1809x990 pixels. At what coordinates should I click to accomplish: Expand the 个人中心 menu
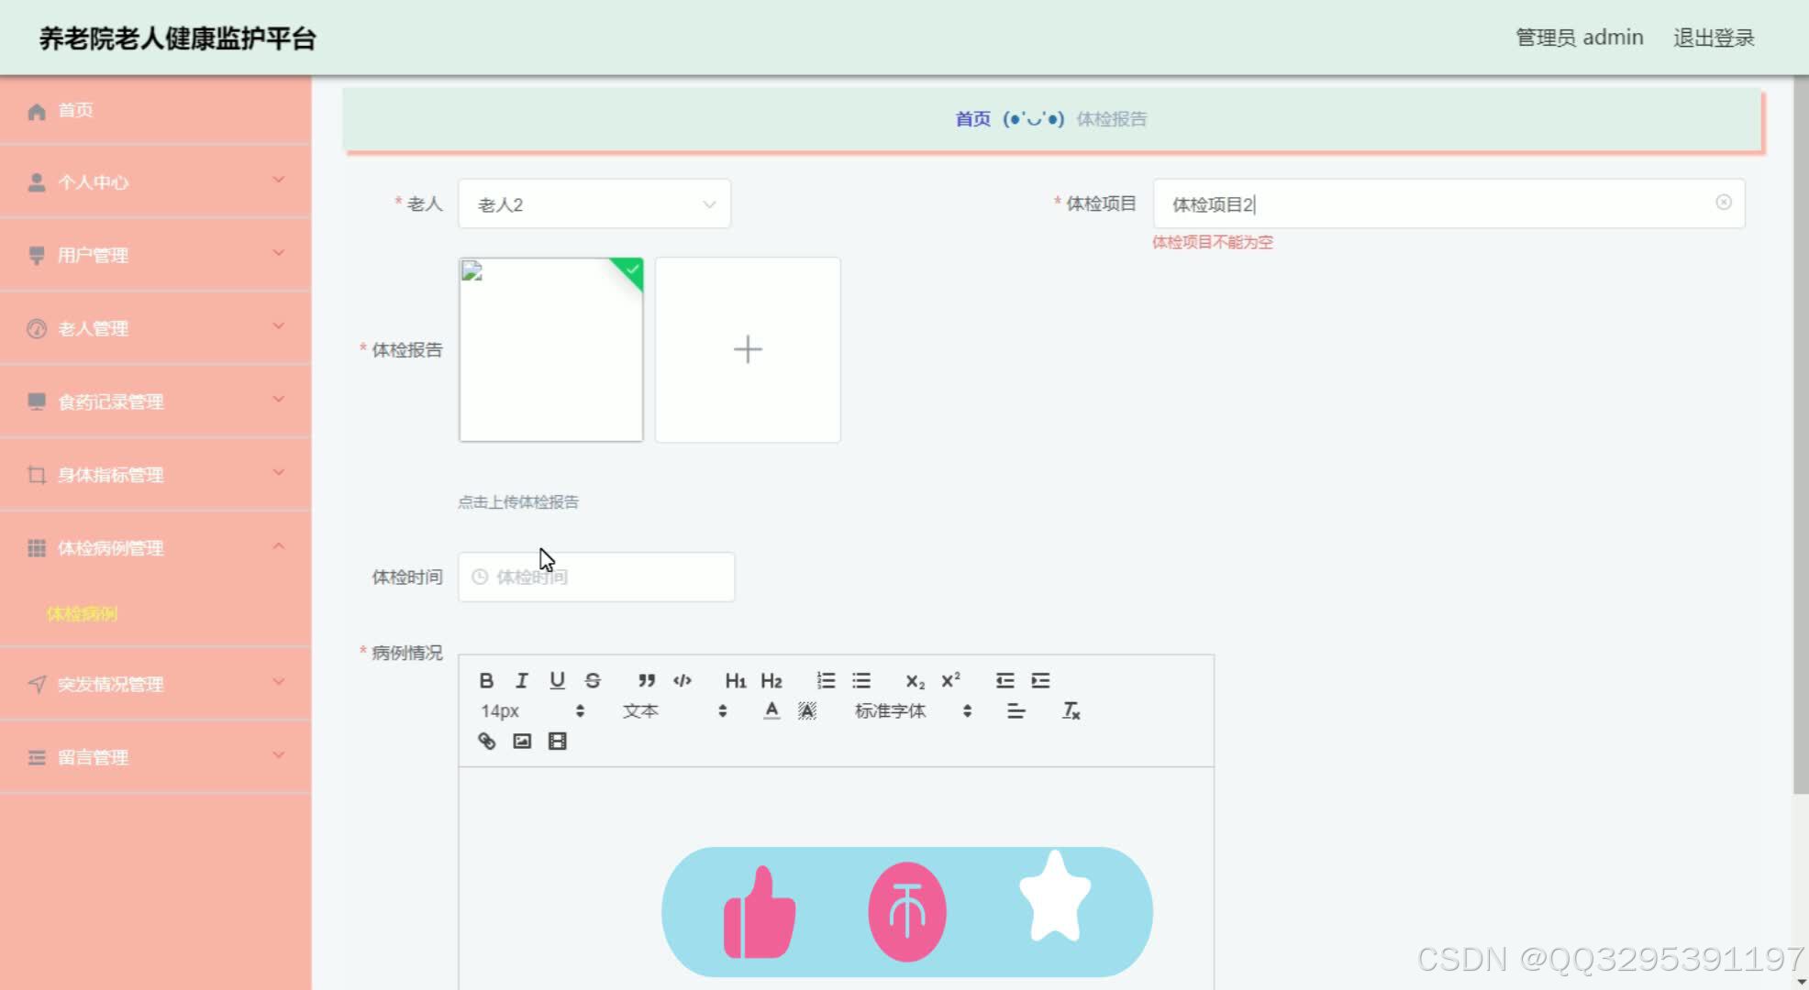[155, 181]
